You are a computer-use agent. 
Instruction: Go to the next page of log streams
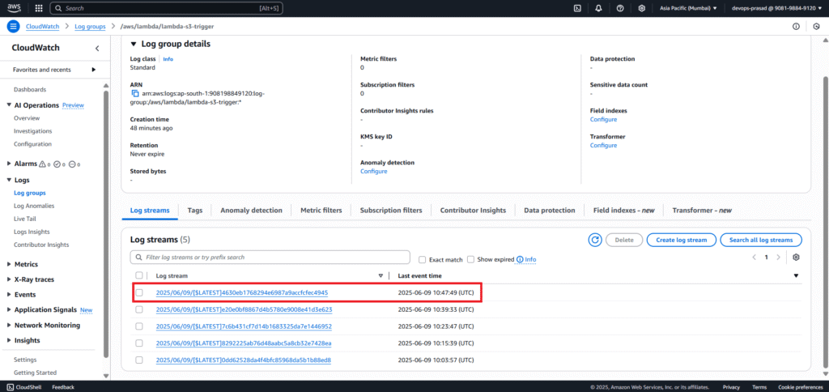[778, 257]
